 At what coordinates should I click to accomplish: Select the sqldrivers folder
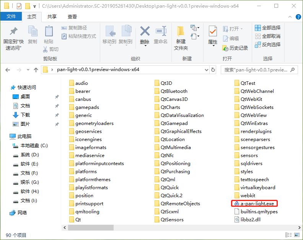coord(248,163)
